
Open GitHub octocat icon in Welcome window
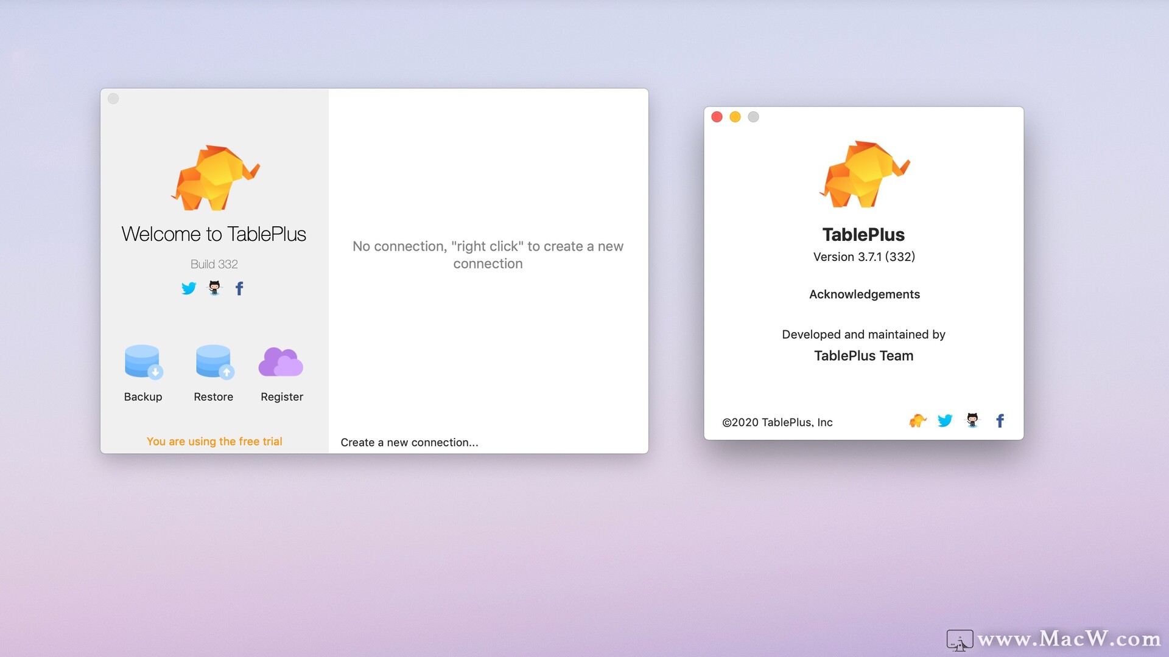[x=214, y=288]
